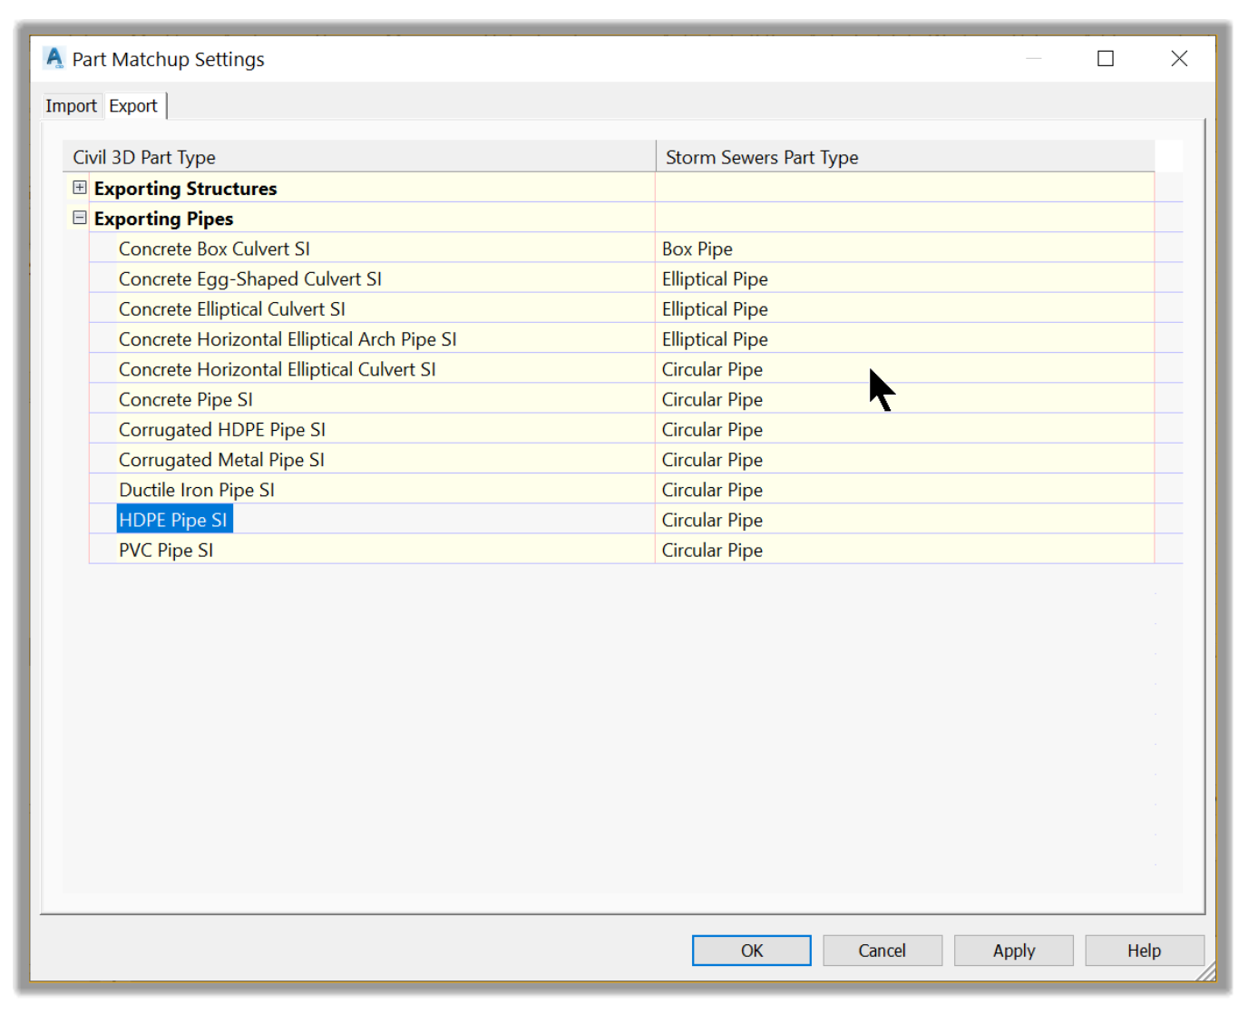1248x1015 pixels.
Task: Click the Autodesk app icon in title bar
Action: [54, 59]
